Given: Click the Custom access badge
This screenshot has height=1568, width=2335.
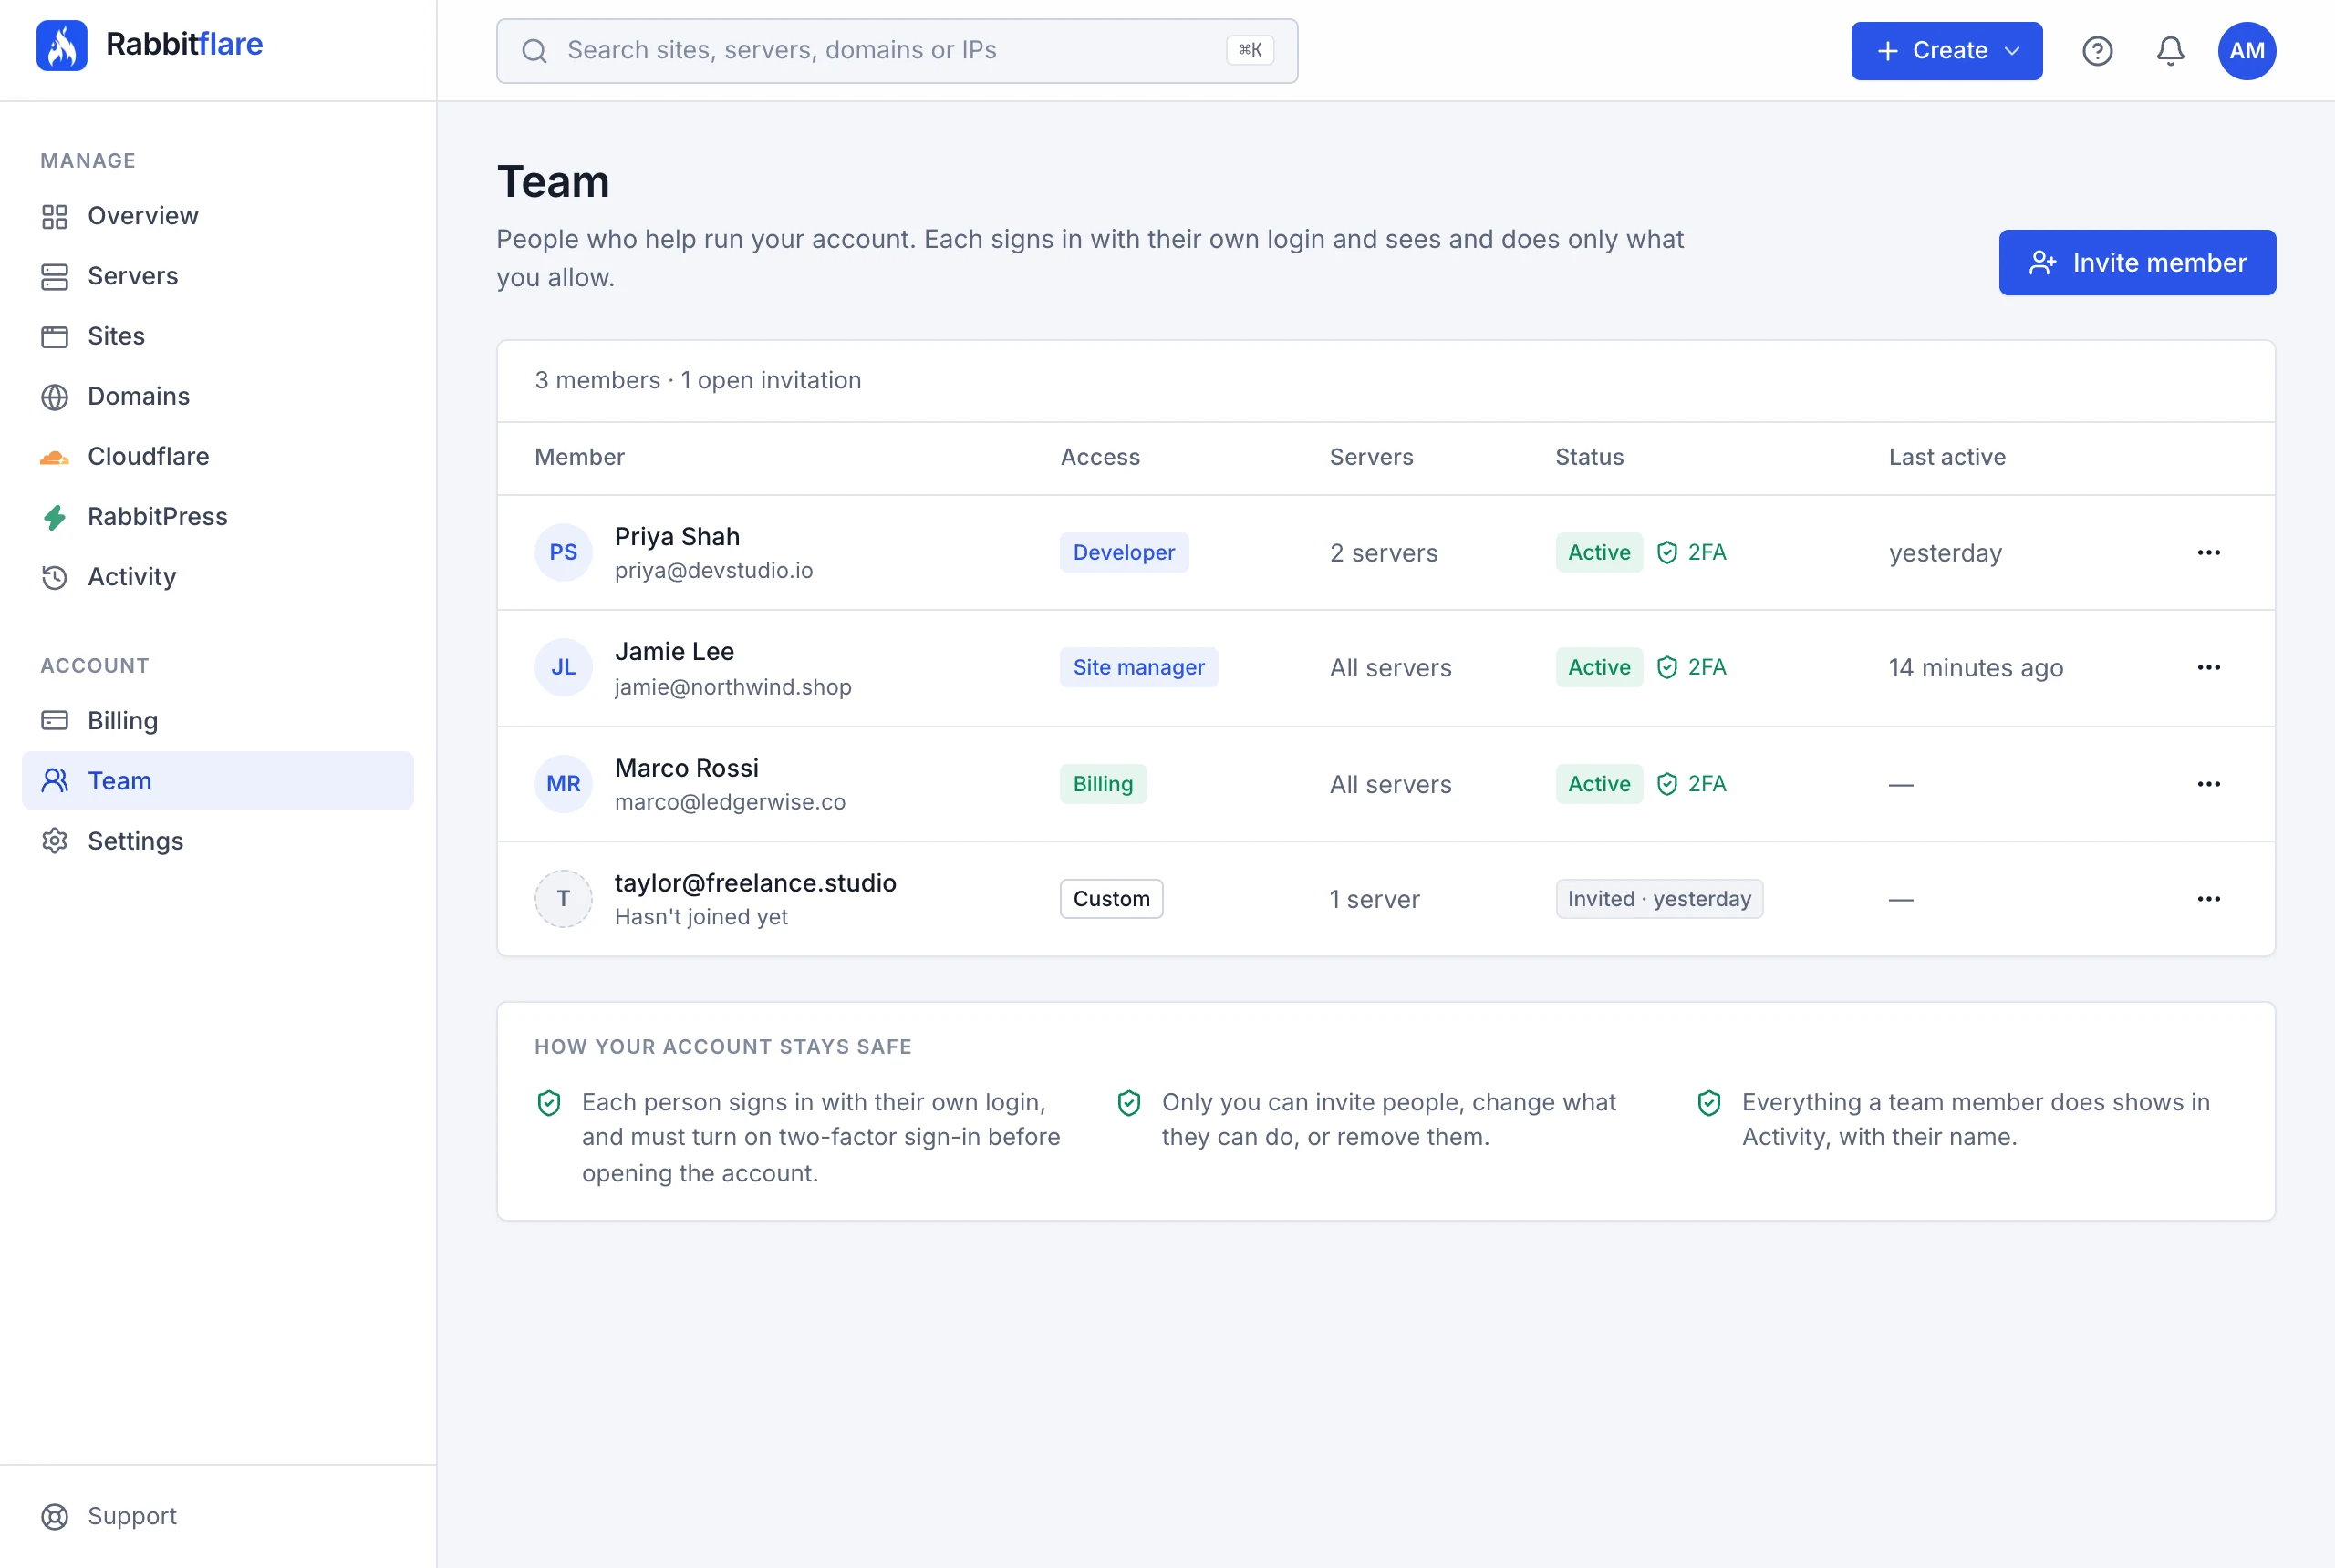Looking at the screenshot, I should [x=1110, y=899].
